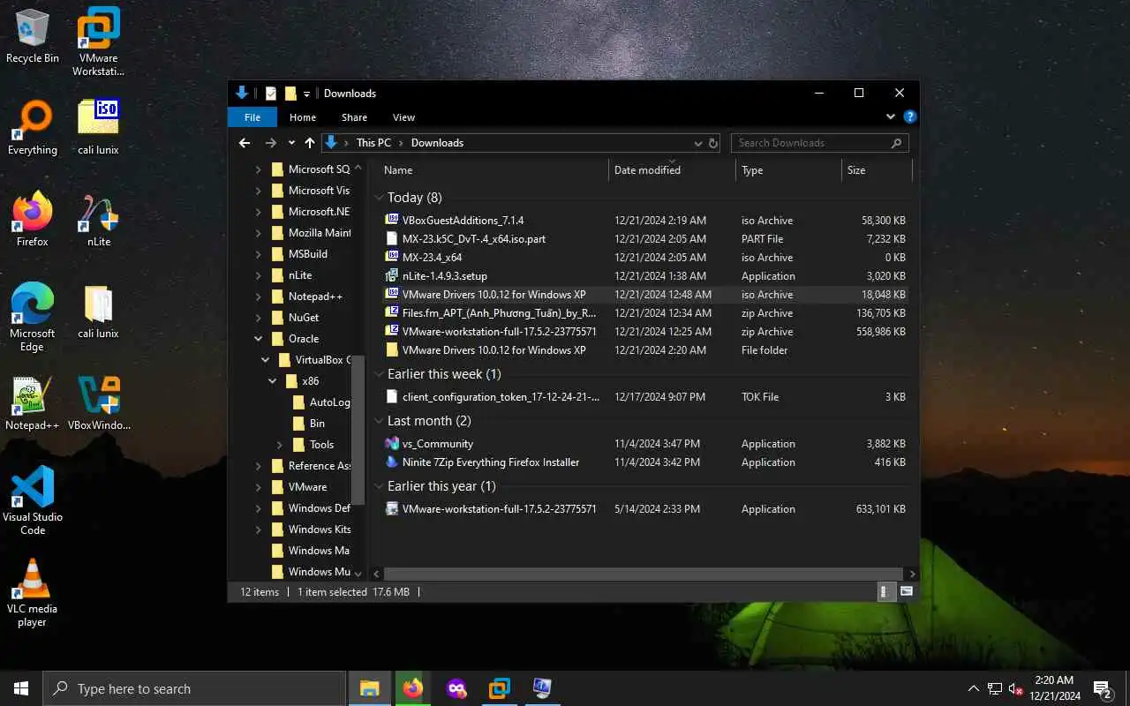Click the network tray icon

pos(995,688)
